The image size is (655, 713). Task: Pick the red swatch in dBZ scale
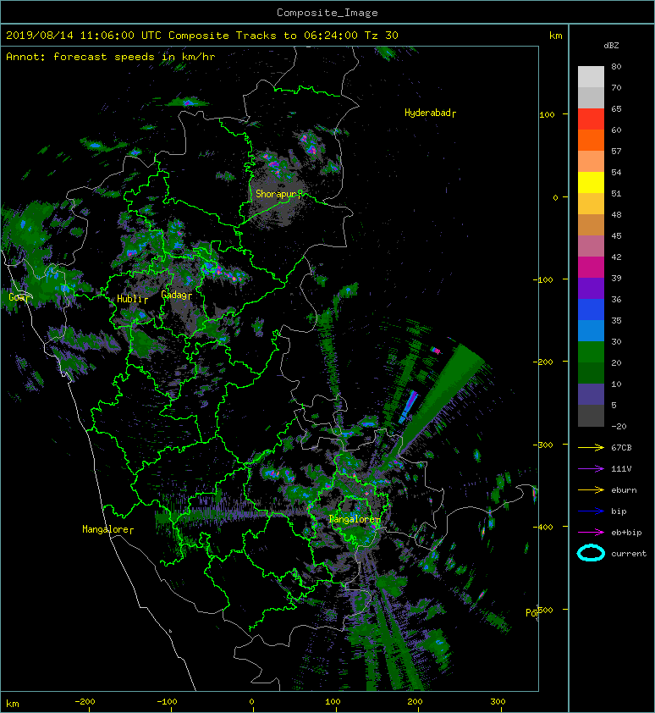[x=591, y=119]
